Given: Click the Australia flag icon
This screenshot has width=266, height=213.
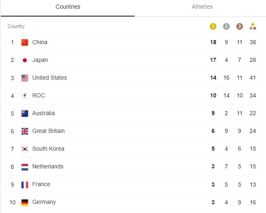Looking at the screenshot, I should pos(25,114).
